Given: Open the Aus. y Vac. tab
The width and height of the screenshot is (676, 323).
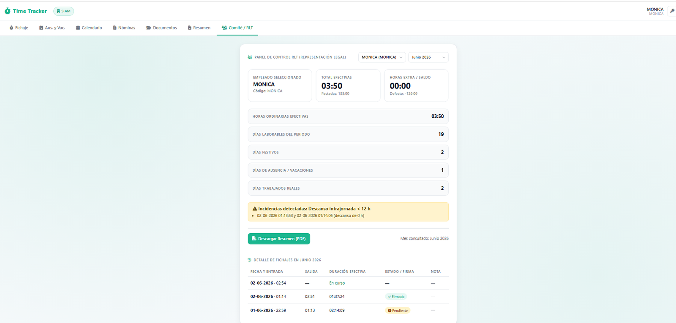Looking at the screenshot, I should (52, 28).
